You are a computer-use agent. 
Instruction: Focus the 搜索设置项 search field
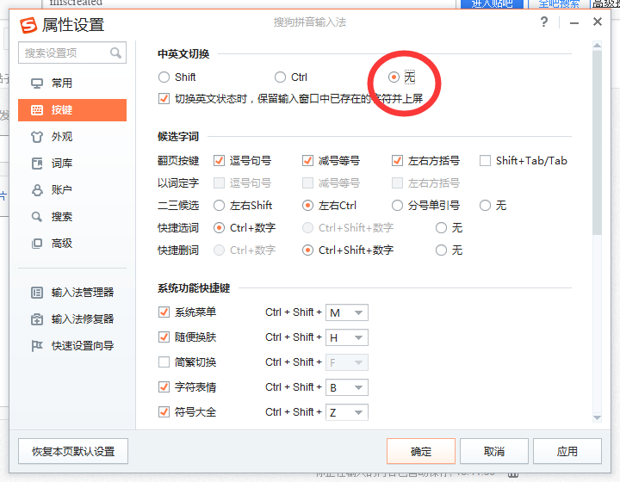pyautogui.click(x=72, y=53)
